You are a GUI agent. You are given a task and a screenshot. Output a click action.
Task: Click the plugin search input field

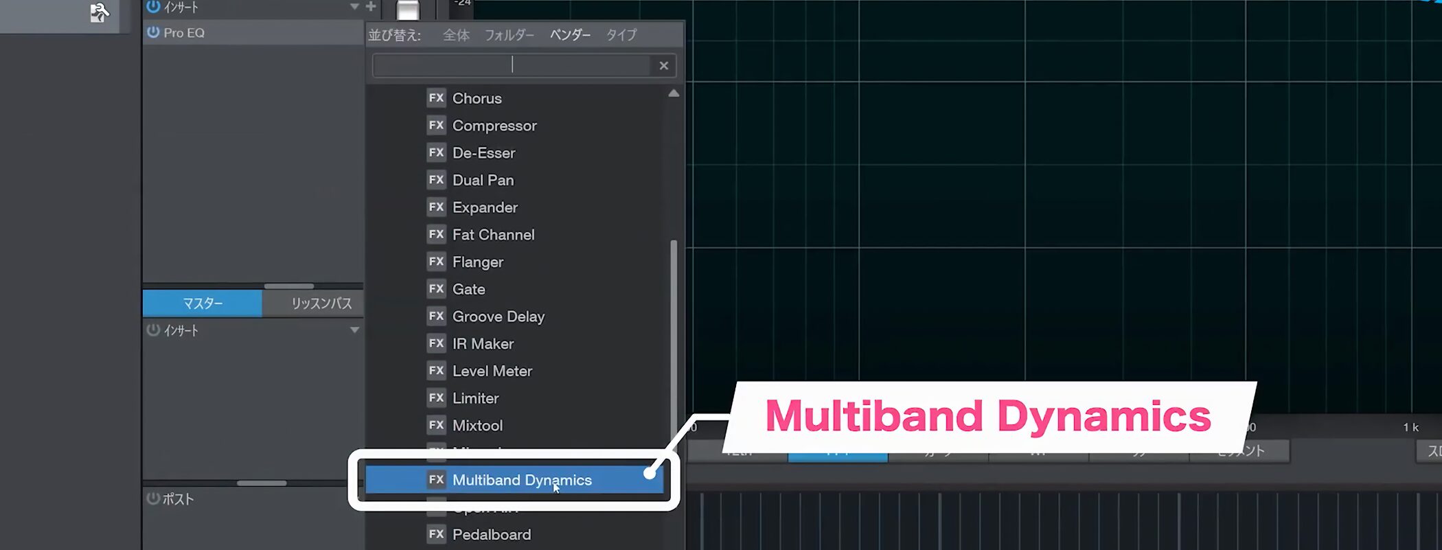(512, 66)
